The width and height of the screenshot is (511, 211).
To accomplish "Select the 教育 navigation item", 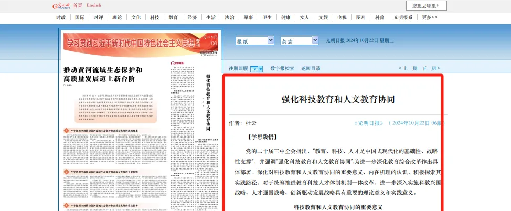I will 173,17.
